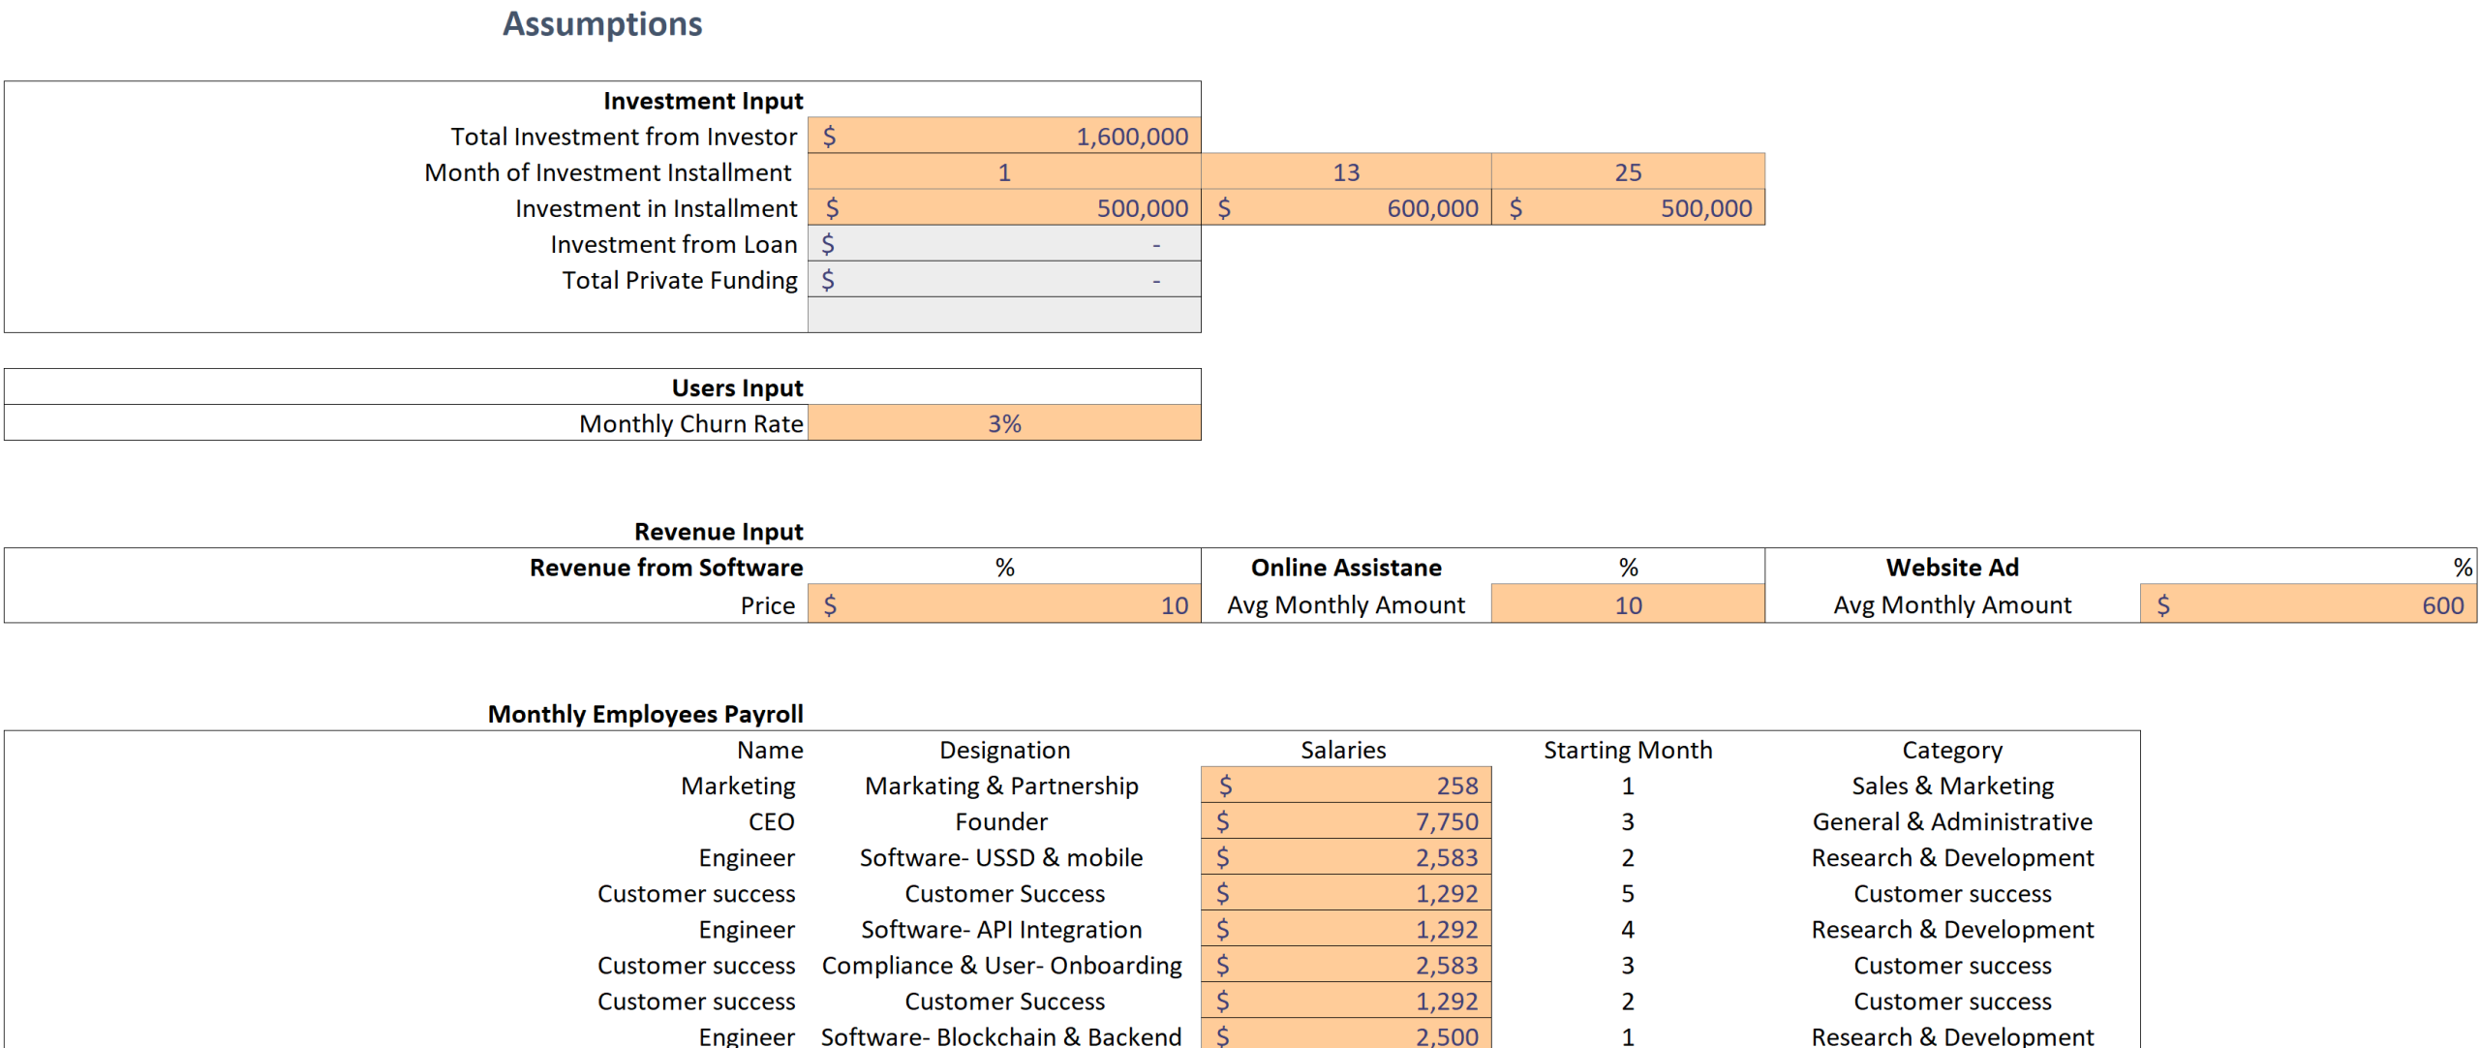Viewport: 2479px width, 1048px height.
Task: Click the installment month cell '13'
Action: [1346, 171]
